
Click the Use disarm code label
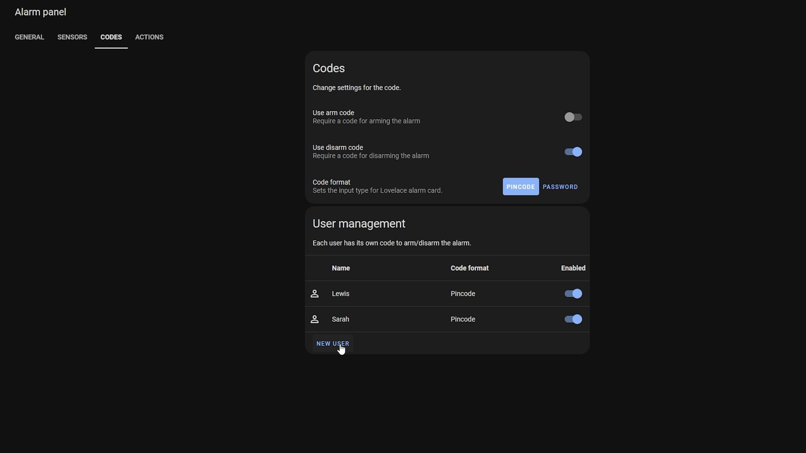[338, 147]
